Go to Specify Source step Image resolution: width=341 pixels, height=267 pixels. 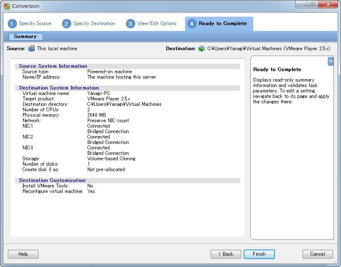pyautogui.click(x=35, y=23)
